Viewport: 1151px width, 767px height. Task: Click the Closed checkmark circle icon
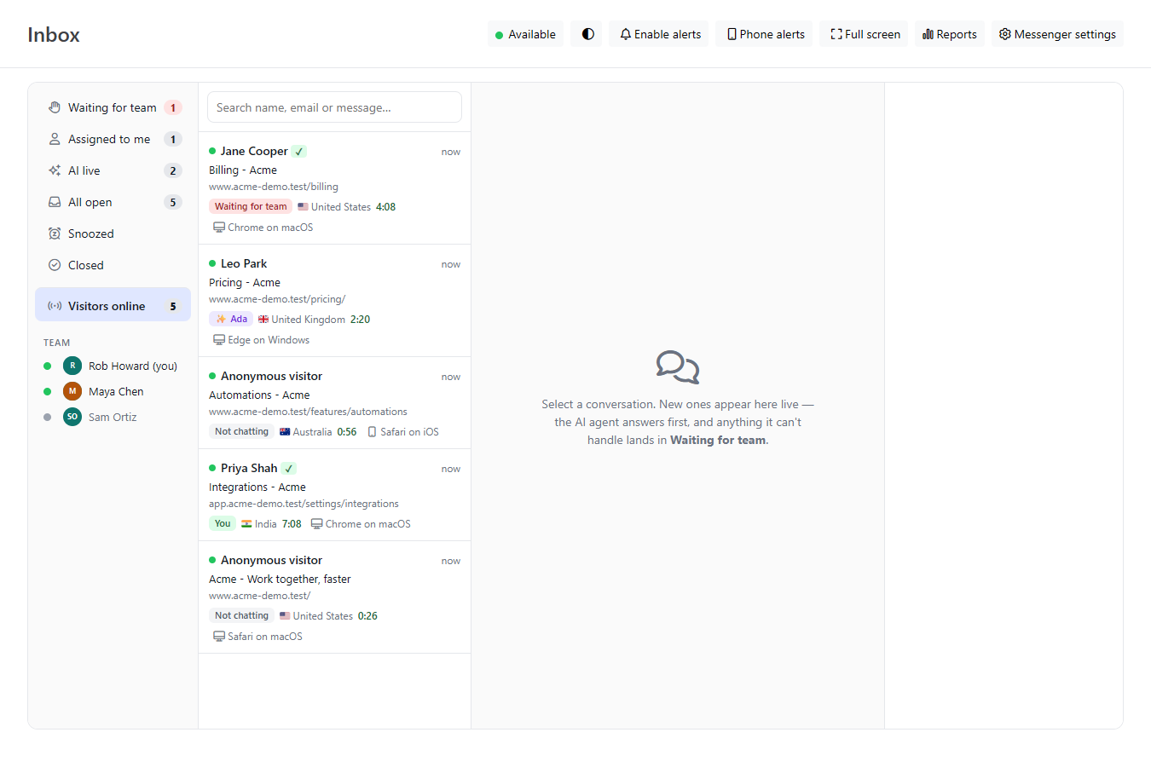[55, 265]
